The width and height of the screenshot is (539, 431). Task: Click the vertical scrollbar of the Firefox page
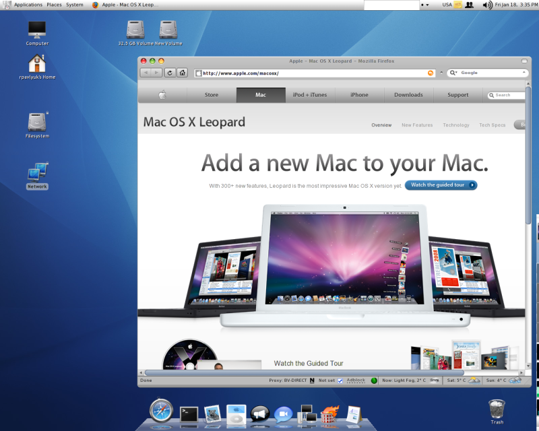pos(528,156)
